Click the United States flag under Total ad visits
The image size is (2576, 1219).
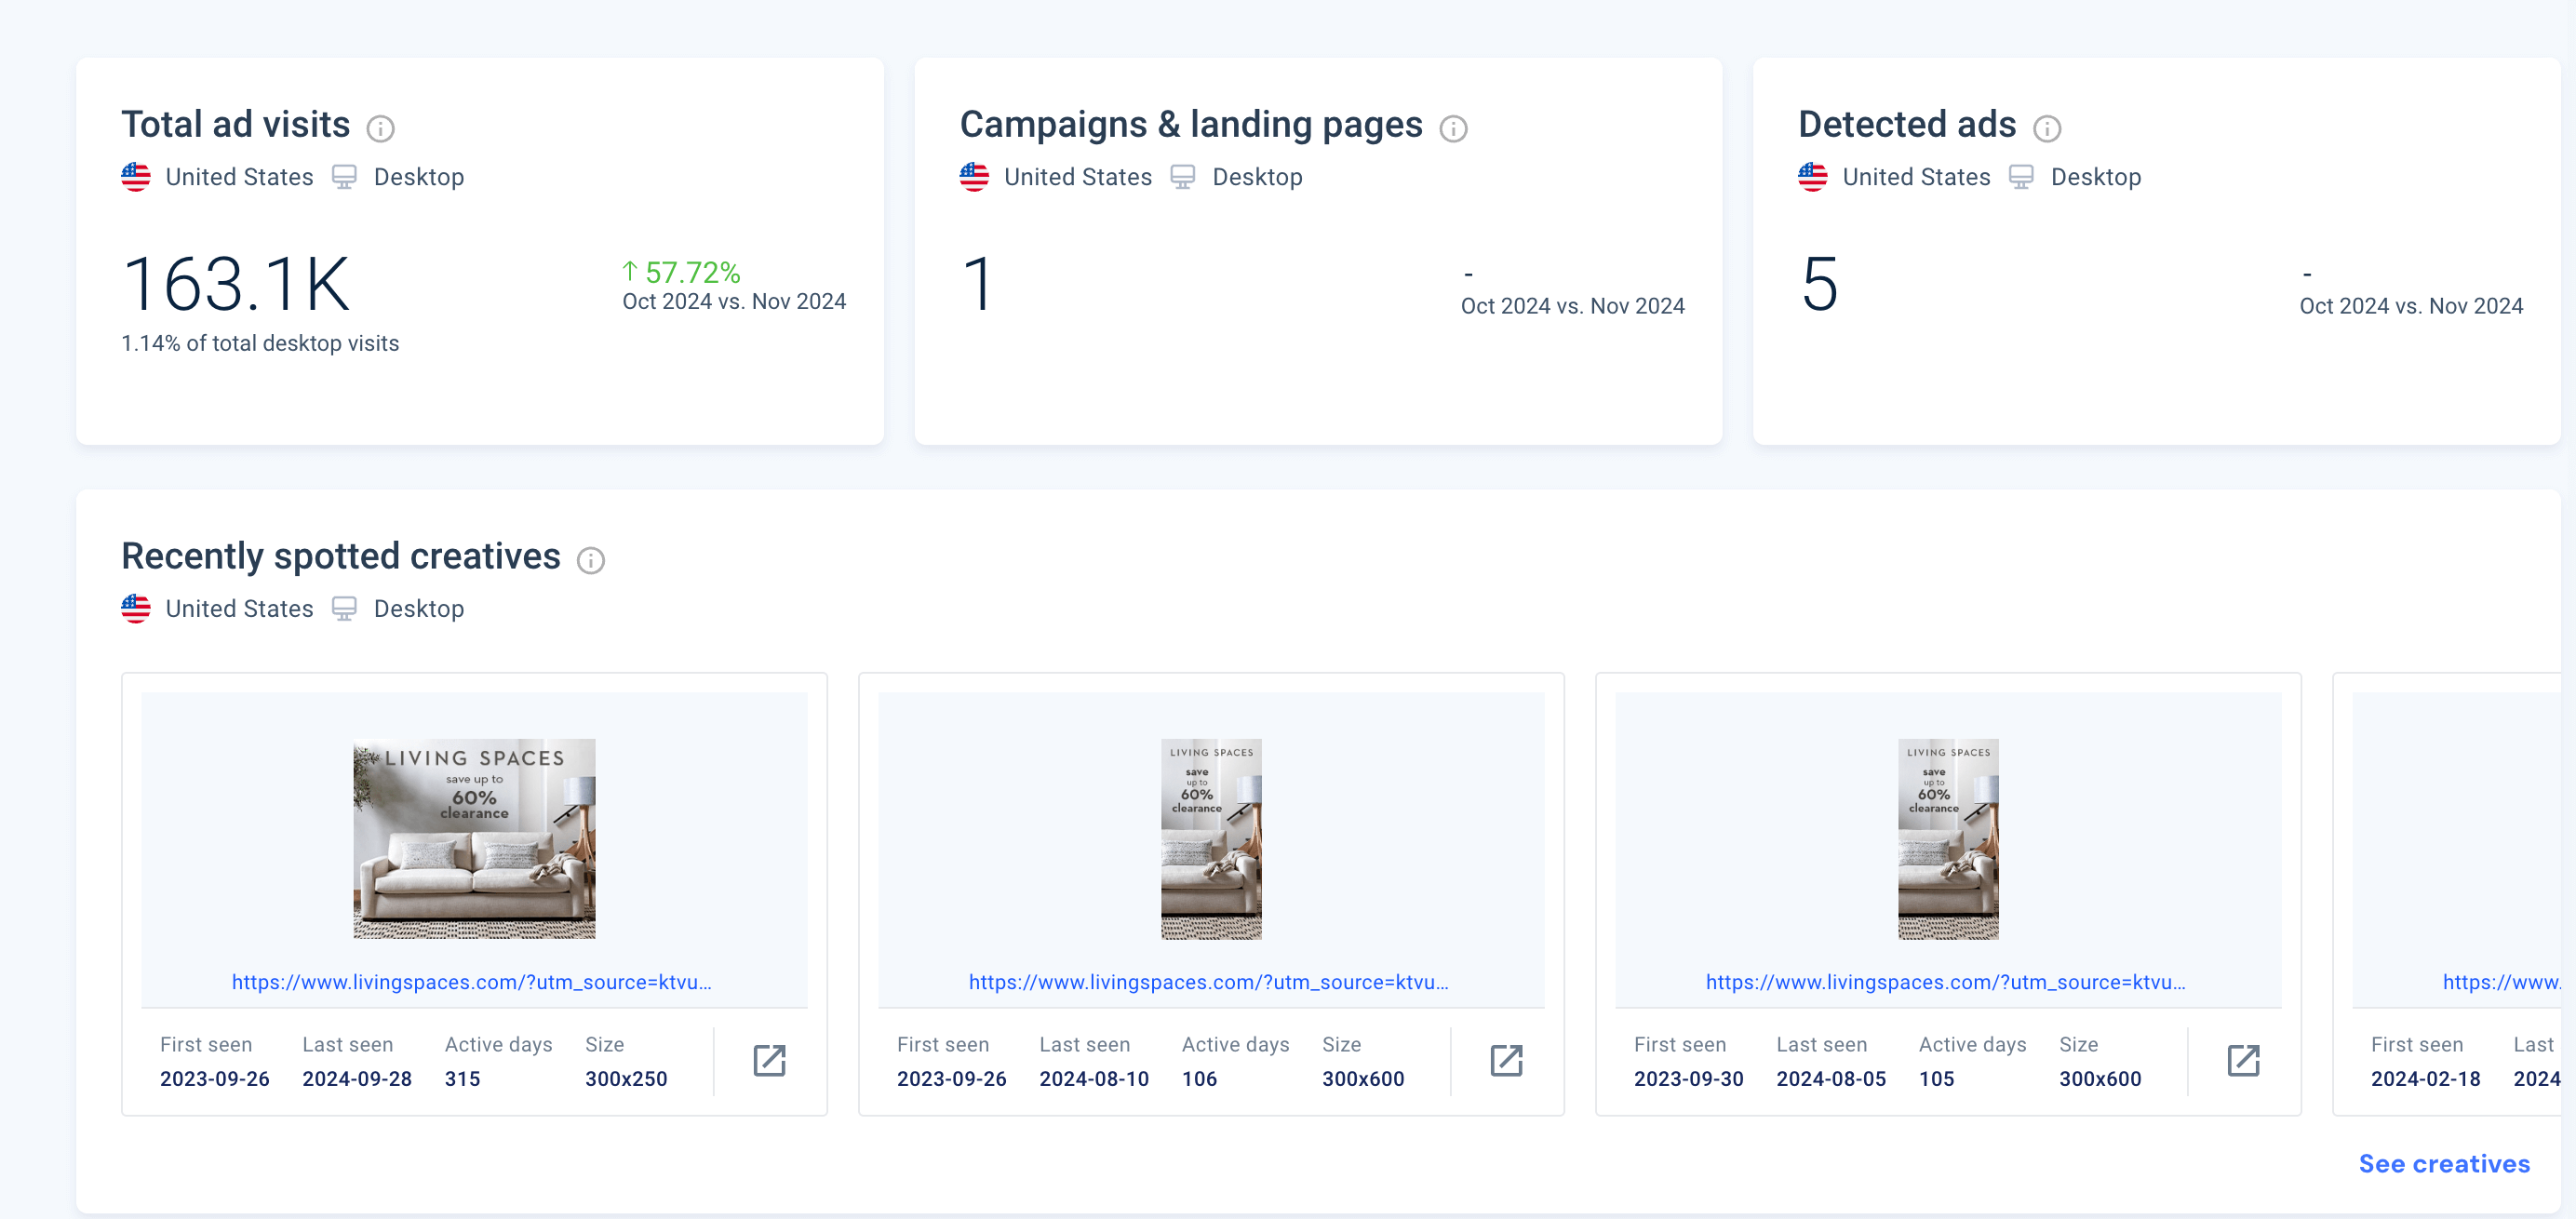pyautogui.click(x=136, y=177)
